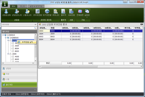
Task: Close the 2003 statistics panel
Action: click(142, 24)
